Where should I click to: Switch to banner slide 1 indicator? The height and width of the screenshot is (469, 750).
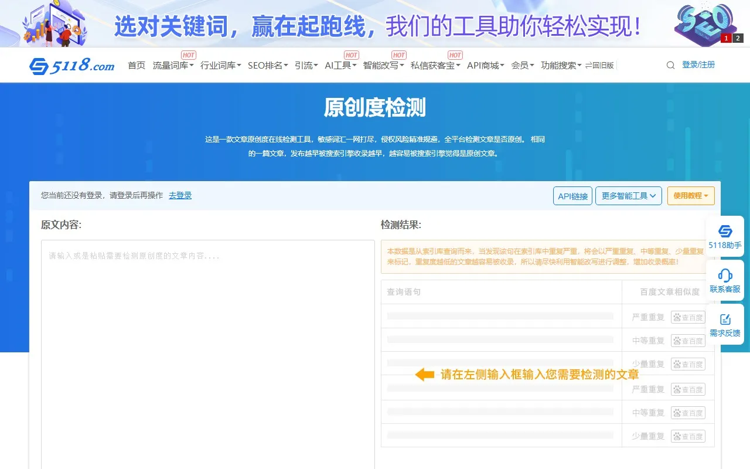(726, 38)
